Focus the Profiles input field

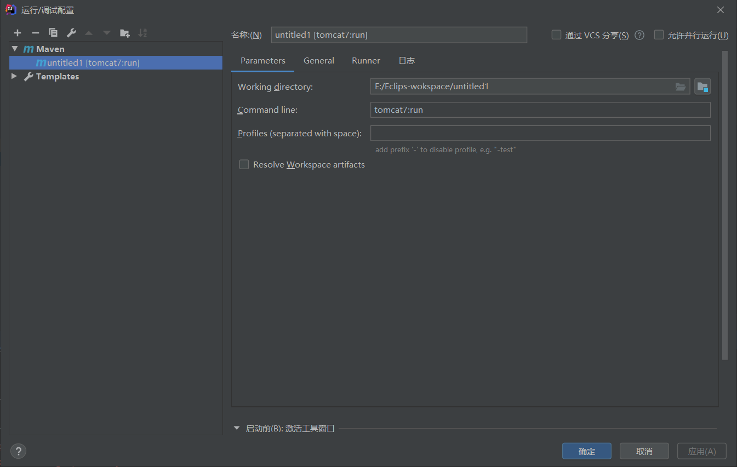point(540,133)
